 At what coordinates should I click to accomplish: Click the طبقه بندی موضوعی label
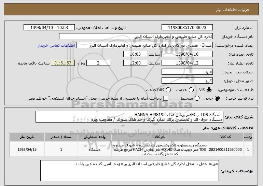pyautogui.click(x=235, y=90)
